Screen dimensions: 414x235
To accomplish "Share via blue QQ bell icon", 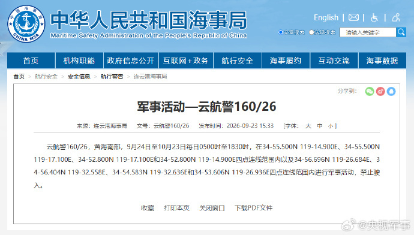I will [x=391, y=92].
